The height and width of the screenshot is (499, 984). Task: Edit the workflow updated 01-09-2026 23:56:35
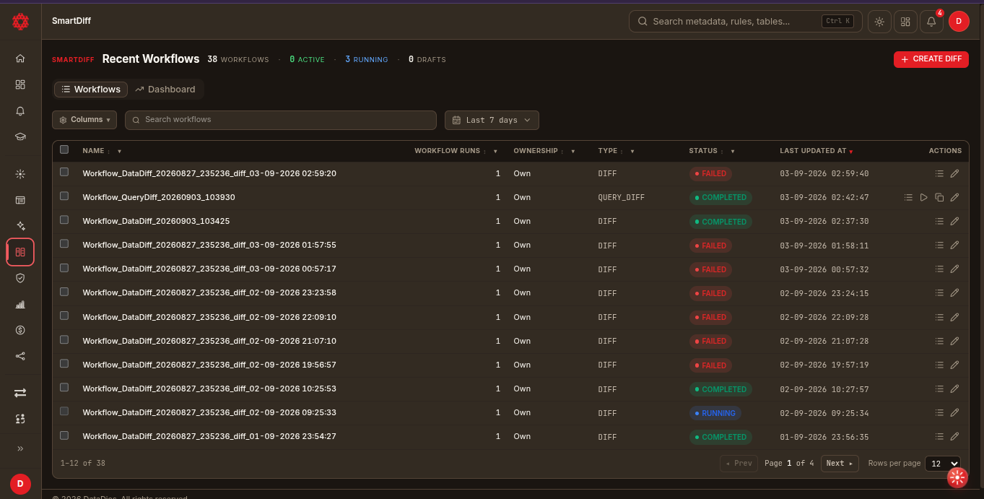tap(954, 436)
